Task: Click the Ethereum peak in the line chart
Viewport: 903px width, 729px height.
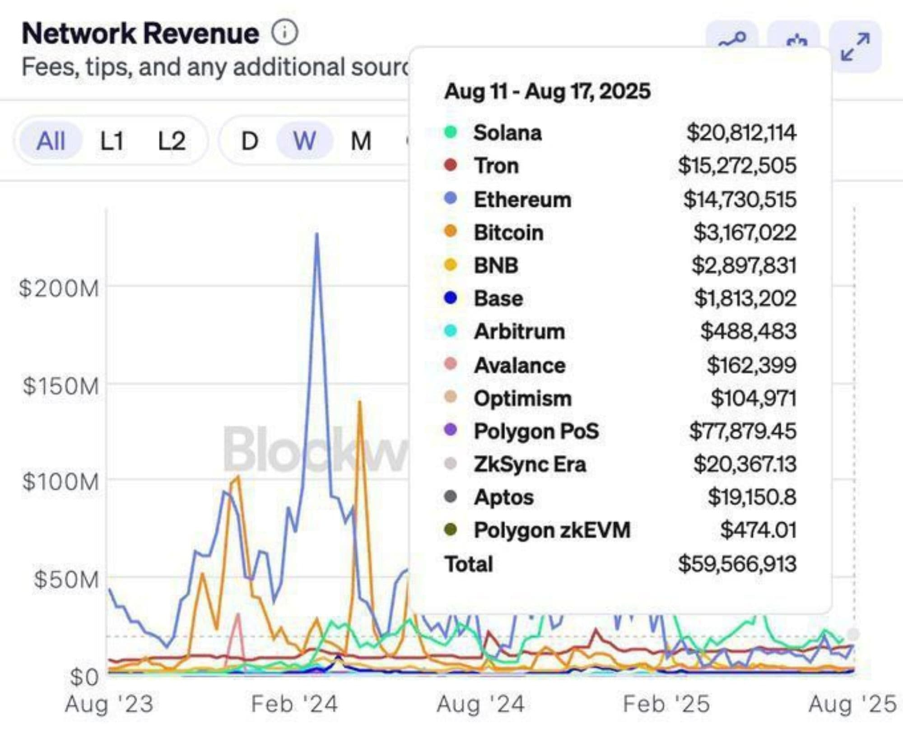Action: click(x=317, y=235)
